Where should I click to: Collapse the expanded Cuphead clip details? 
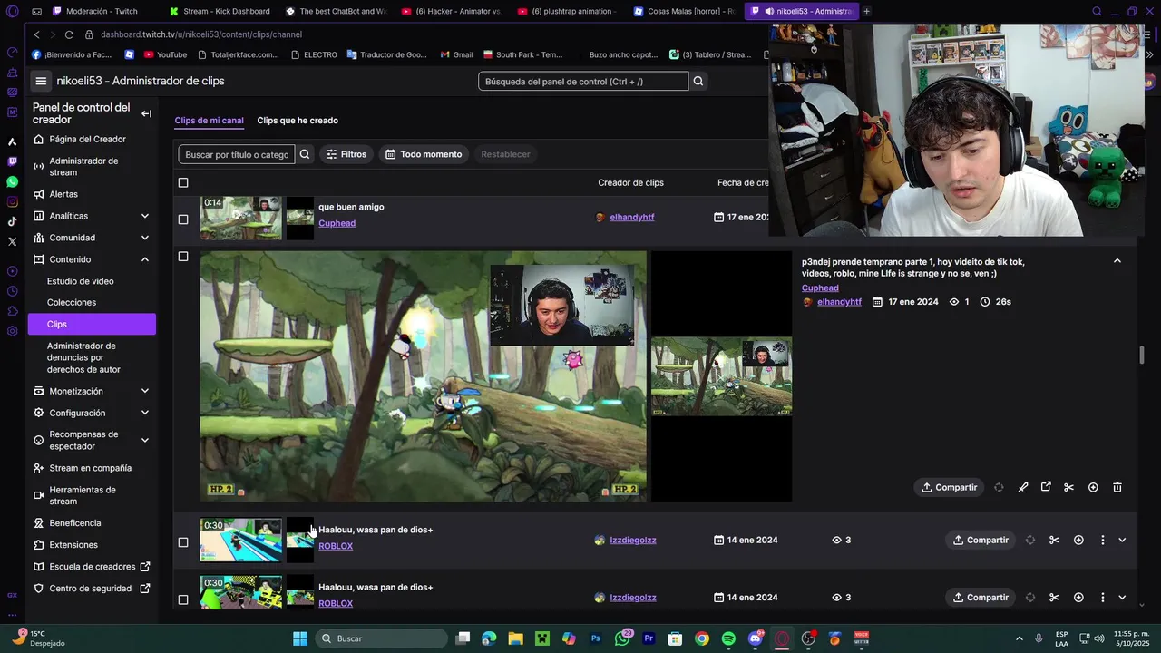(1117, 261)
